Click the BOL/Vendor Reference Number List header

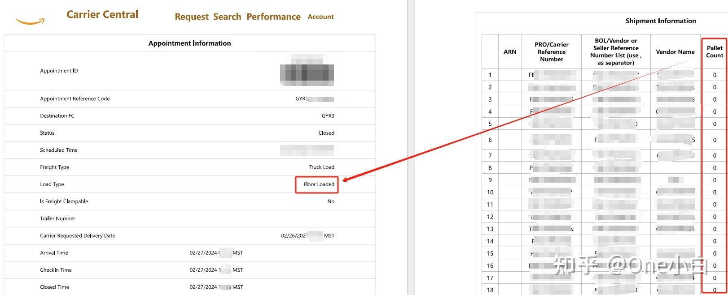(x=616, y=51)
